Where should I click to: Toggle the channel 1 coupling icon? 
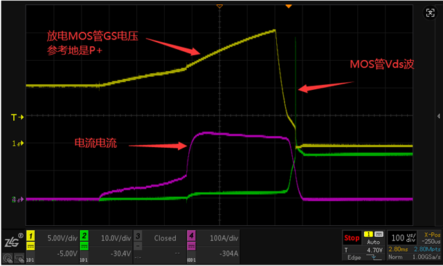click(x=30, y=246)
